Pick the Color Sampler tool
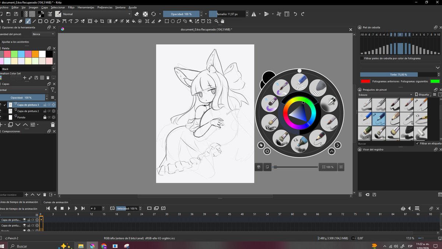This screenshot has width=442, height=249. 115,21
